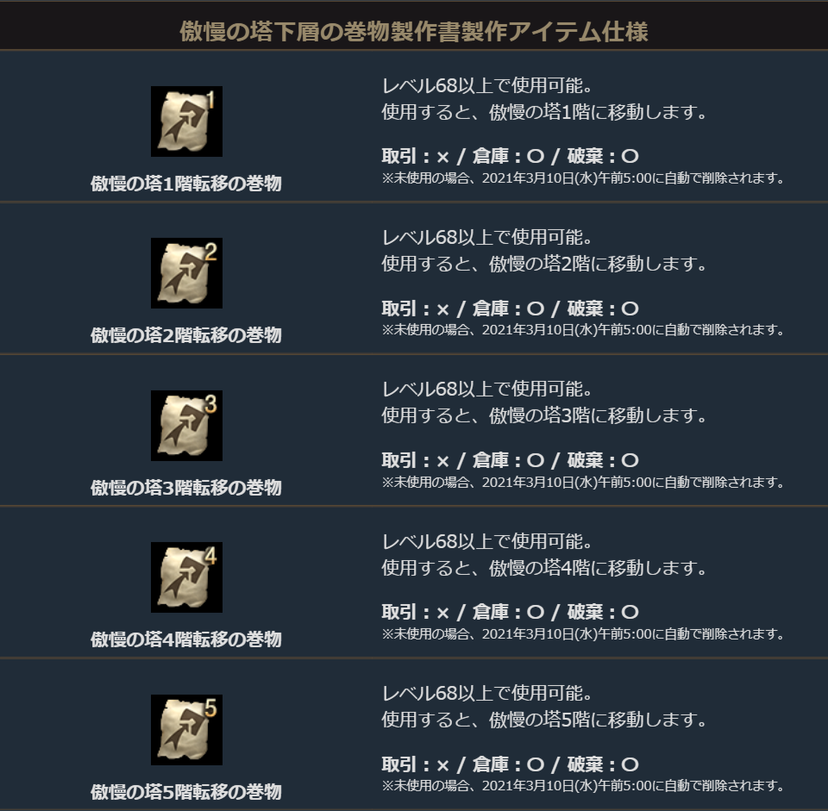828x811 pixels.
Task: Select the 傲慢の塔1階転移の巻物 item name
Action: click(x=186, y=184)
